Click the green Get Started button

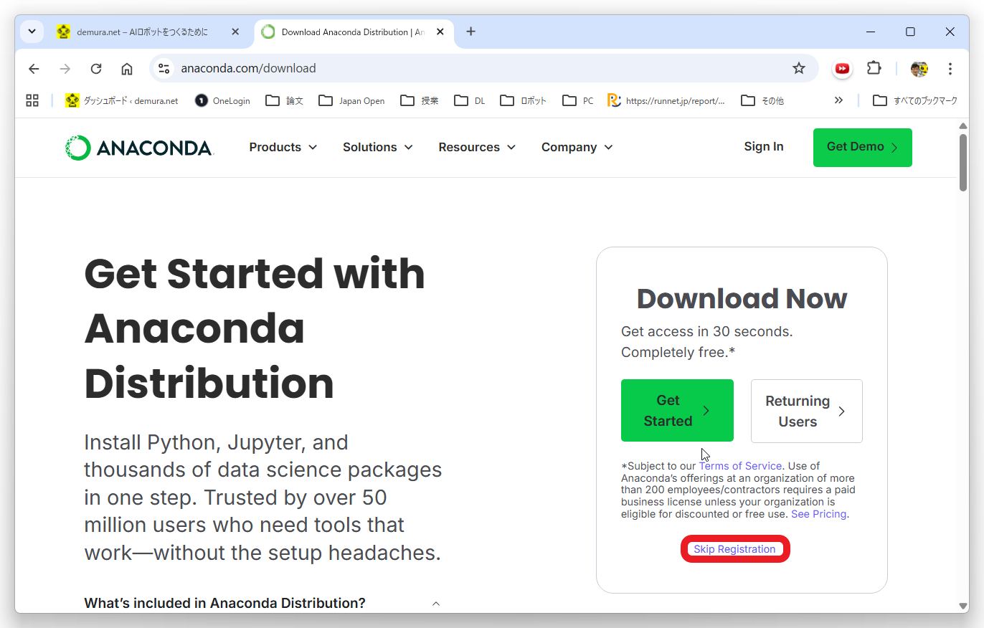pyautogui.click(x=677, y=410)
